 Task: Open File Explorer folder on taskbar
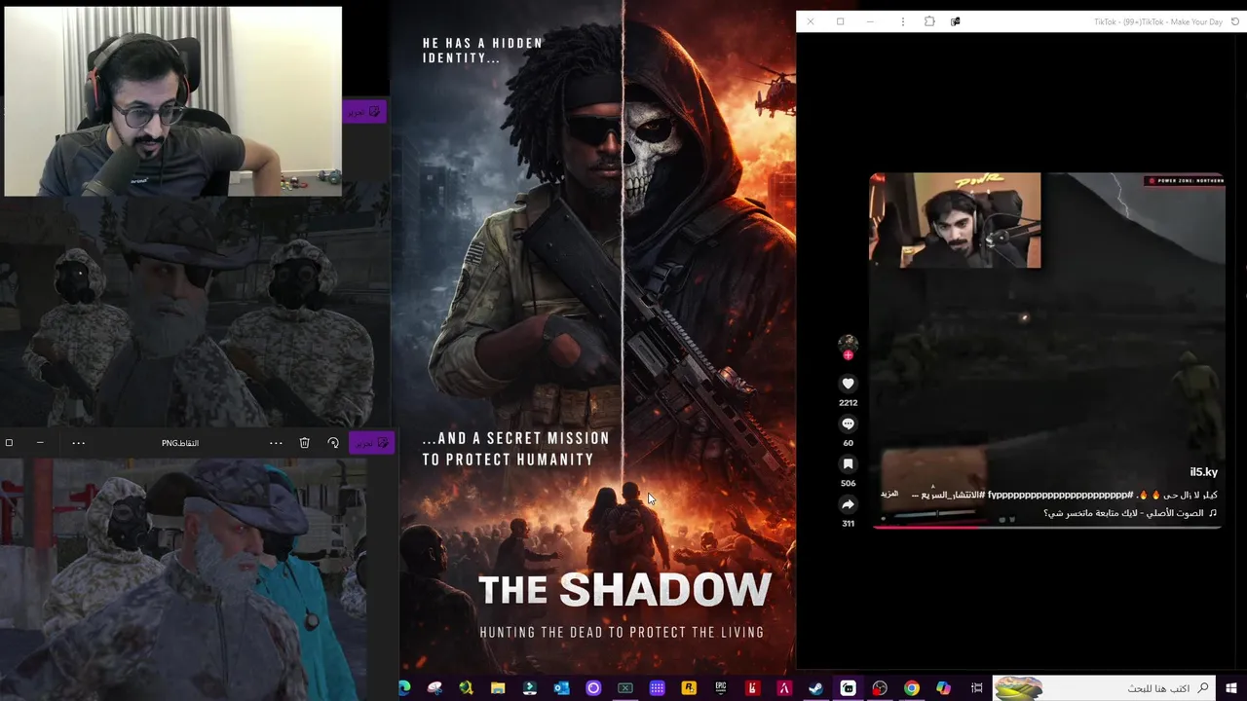point(498,688)
